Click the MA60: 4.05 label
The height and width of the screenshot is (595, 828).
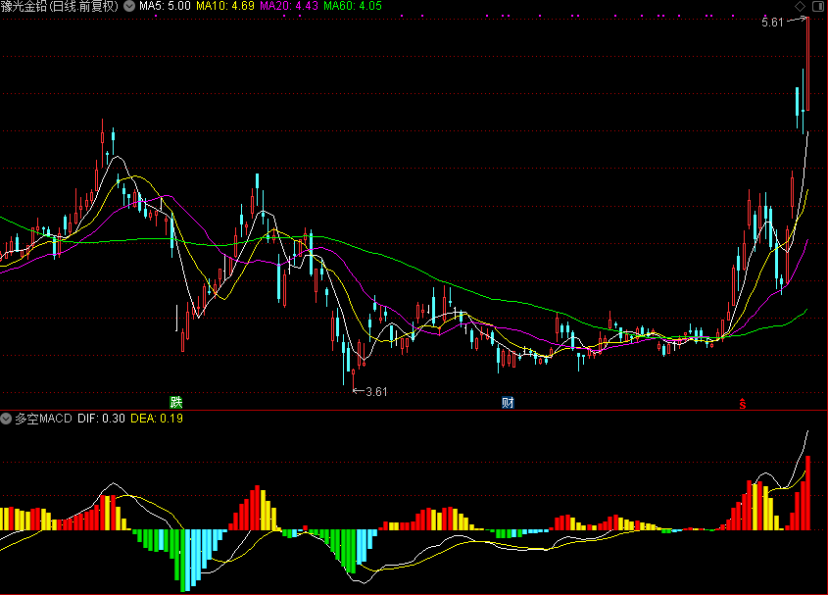click(352, 6)
